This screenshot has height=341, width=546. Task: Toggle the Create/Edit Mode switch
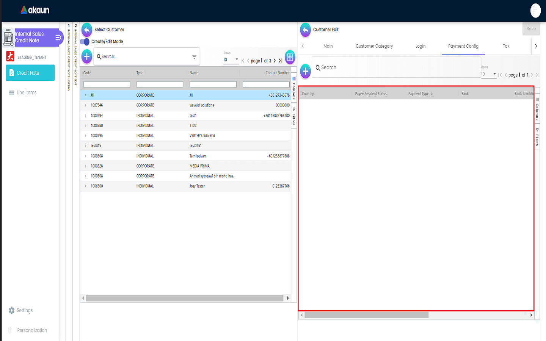coord(85,42)
